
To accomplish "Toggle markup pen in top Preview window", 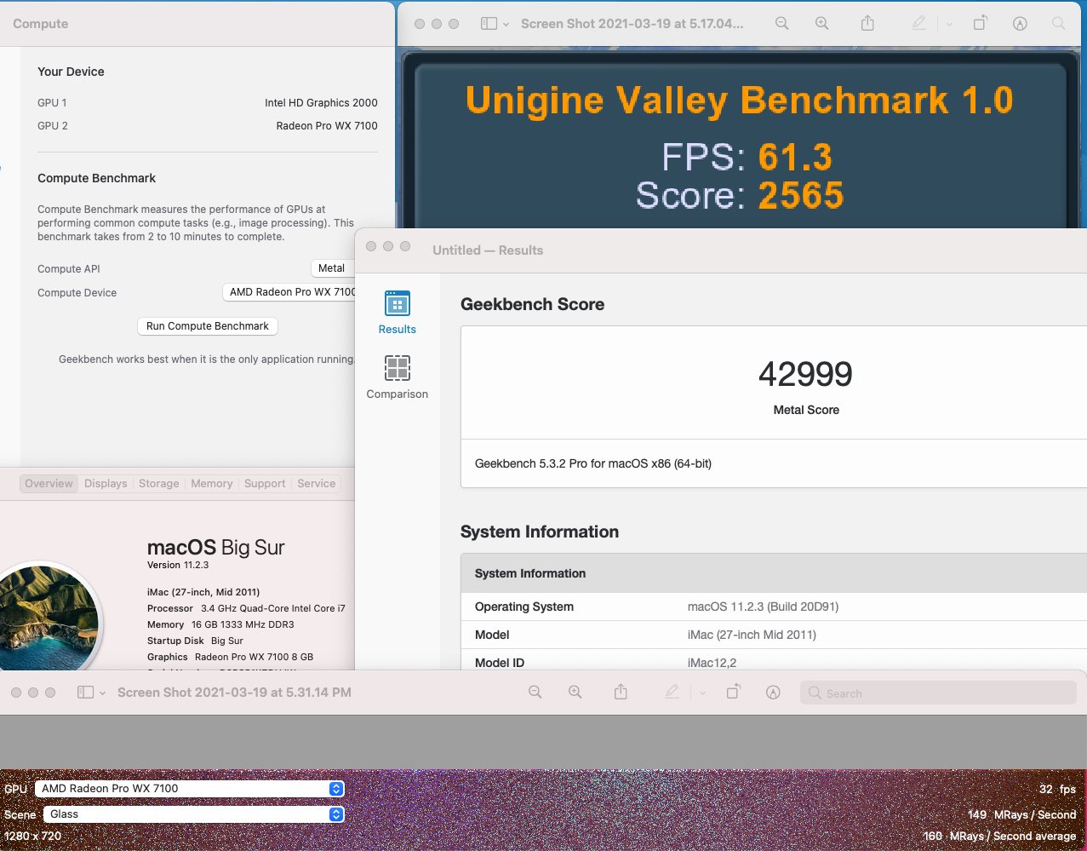I will click(919, 24).
